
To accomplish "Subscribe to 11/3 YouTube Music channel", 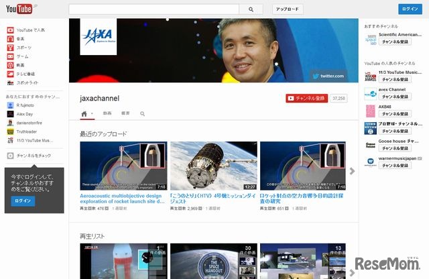I will (395, 79).
